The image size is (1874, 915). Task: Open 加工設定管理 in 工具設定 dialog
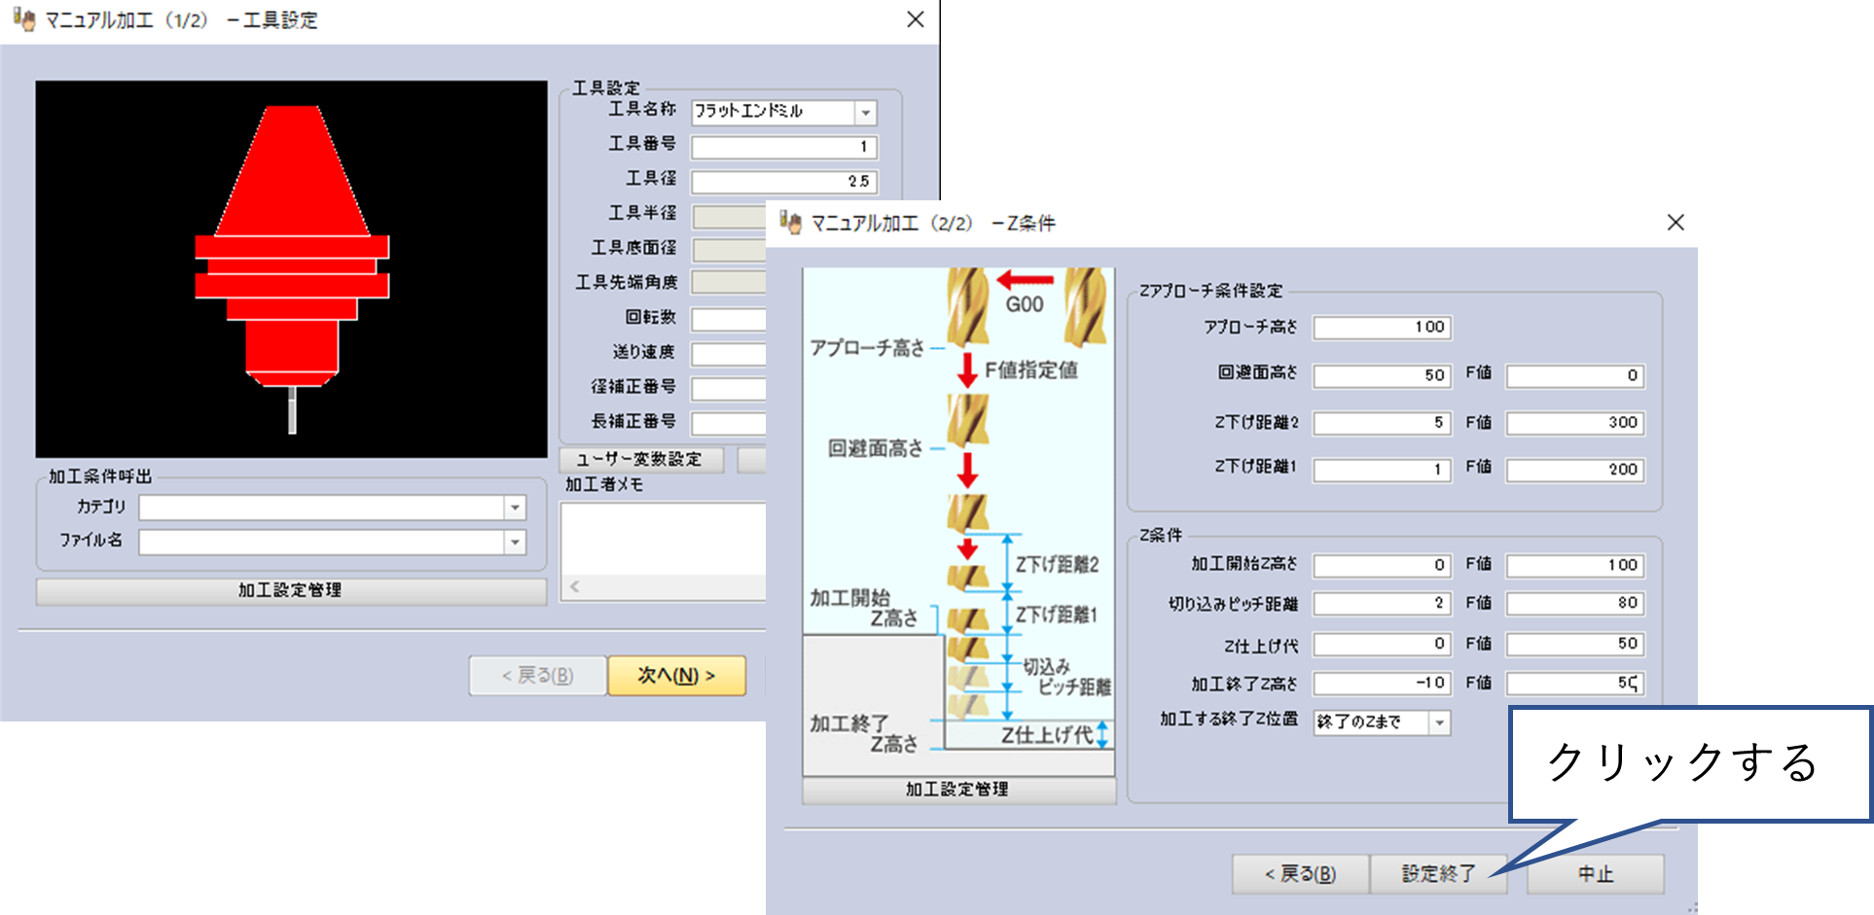pos(291,590)
